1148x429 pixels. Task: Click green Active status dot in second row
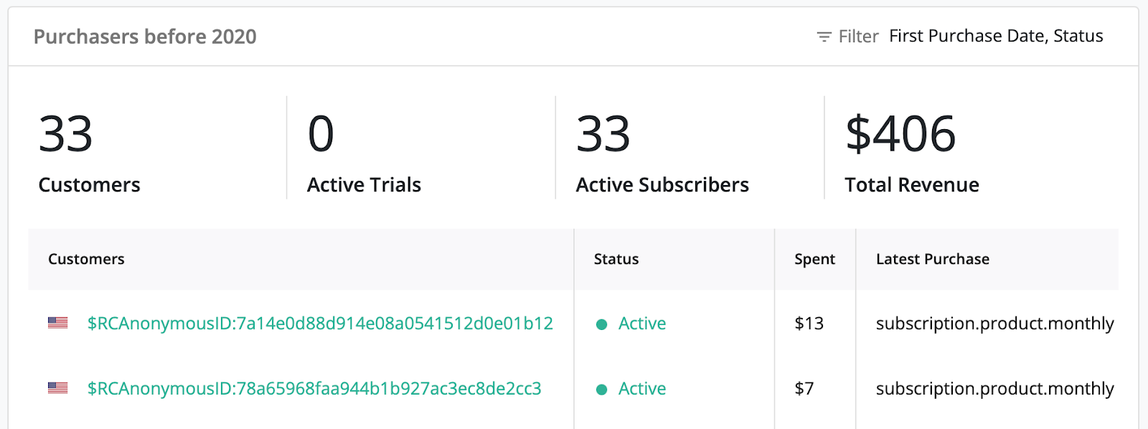click(602, 390)
